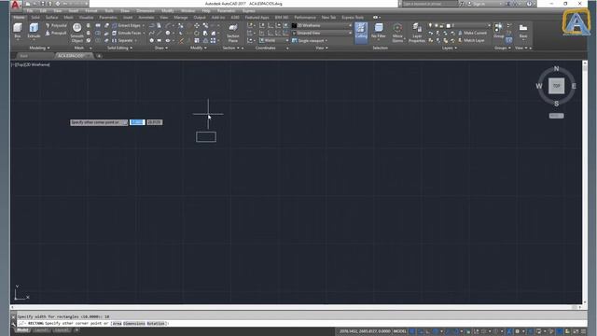Click the E compass direction on ViewCube
Image resolution: width=597 pixels, height=336 pixels.
click(574, 86)
